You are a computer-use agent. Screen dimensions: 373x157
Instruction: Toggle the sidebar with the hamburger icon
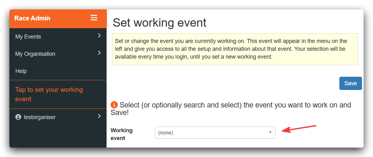point(94,18)
